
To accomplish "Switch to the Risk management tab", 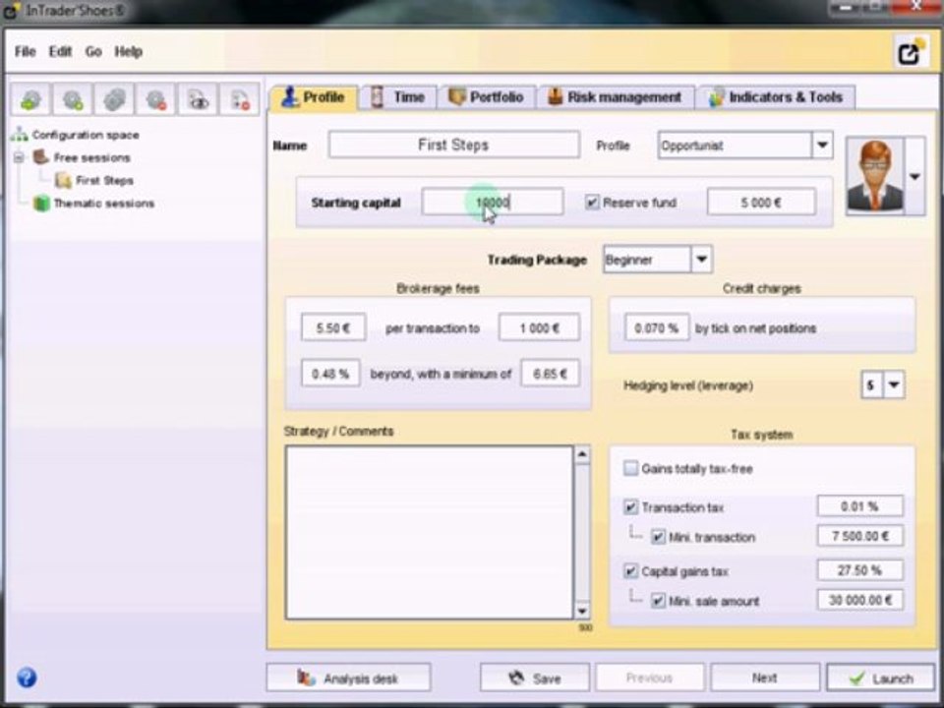I will [616, 97].
